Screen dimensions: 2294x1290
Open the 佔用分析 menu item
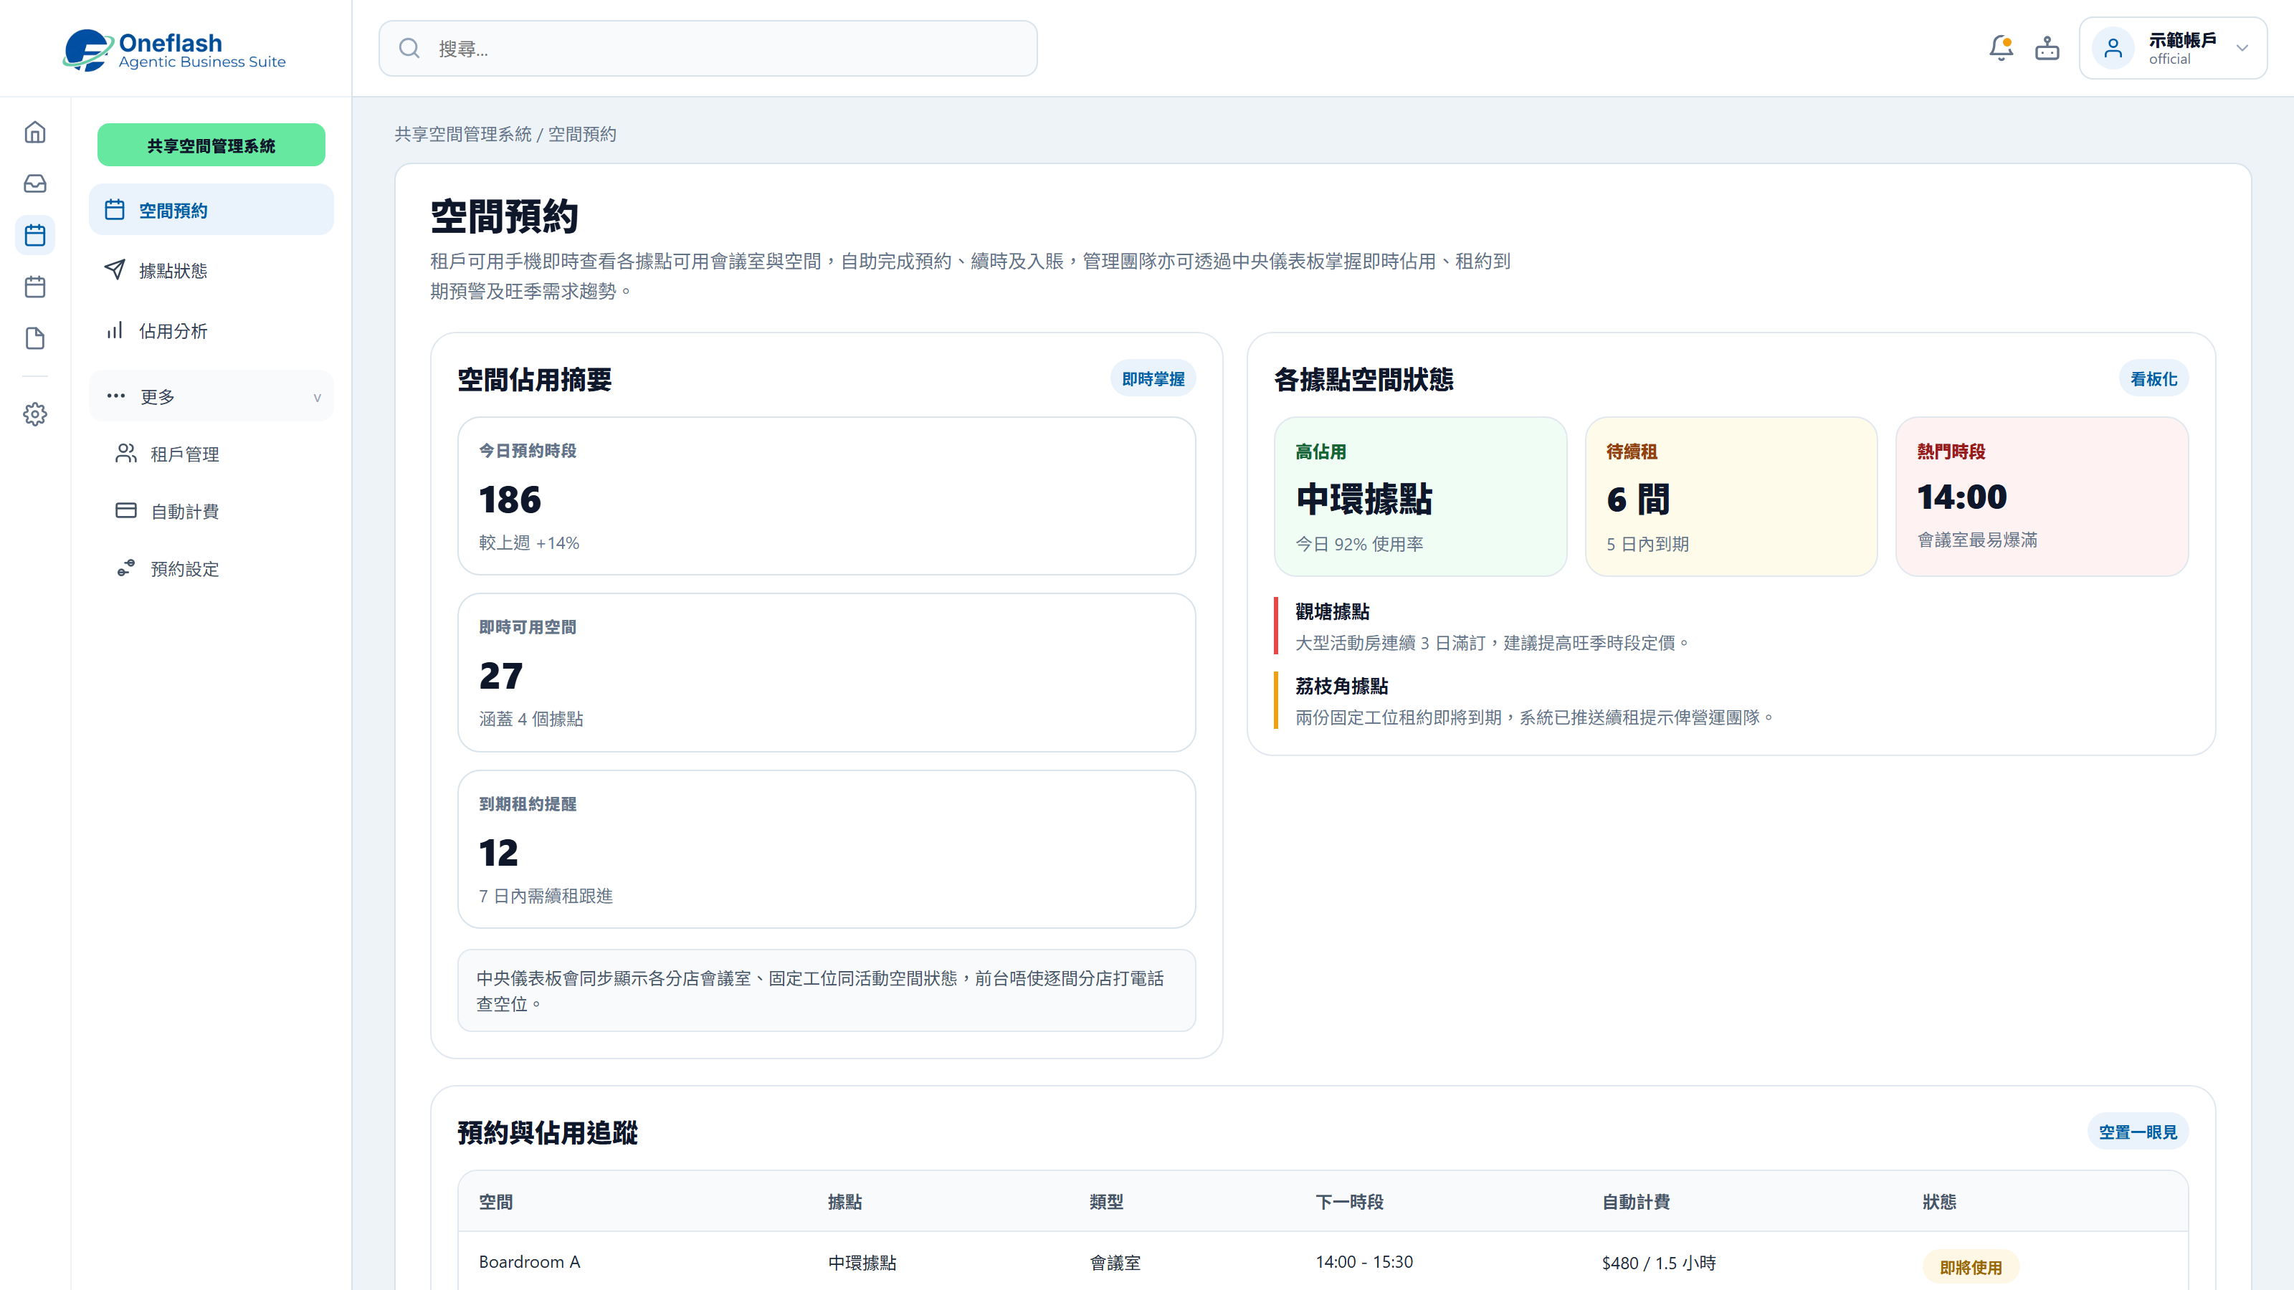(x=211, y=331)
